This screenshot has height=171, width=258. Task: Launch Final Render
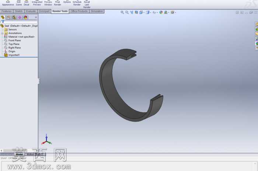(x=57, y=3)
